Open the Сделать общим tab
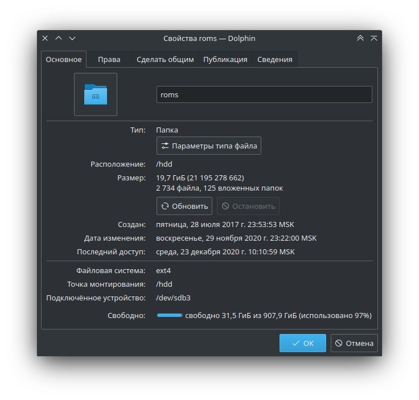 pyautogui.click(x=165, y=59)
